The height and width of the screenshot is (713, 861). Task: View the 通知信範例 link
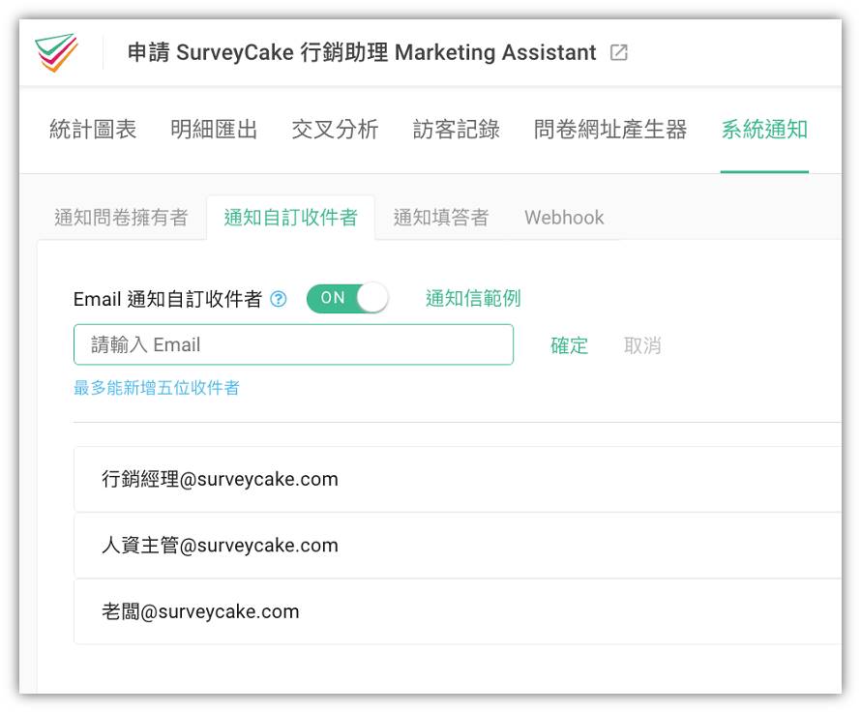click(x=473, y=298)
